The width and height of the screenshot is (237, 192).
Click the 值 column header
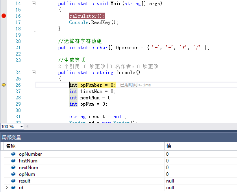[201, 146]
